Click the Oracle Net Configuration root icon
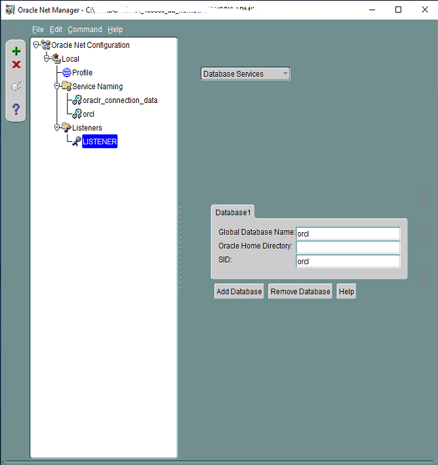 46,45
